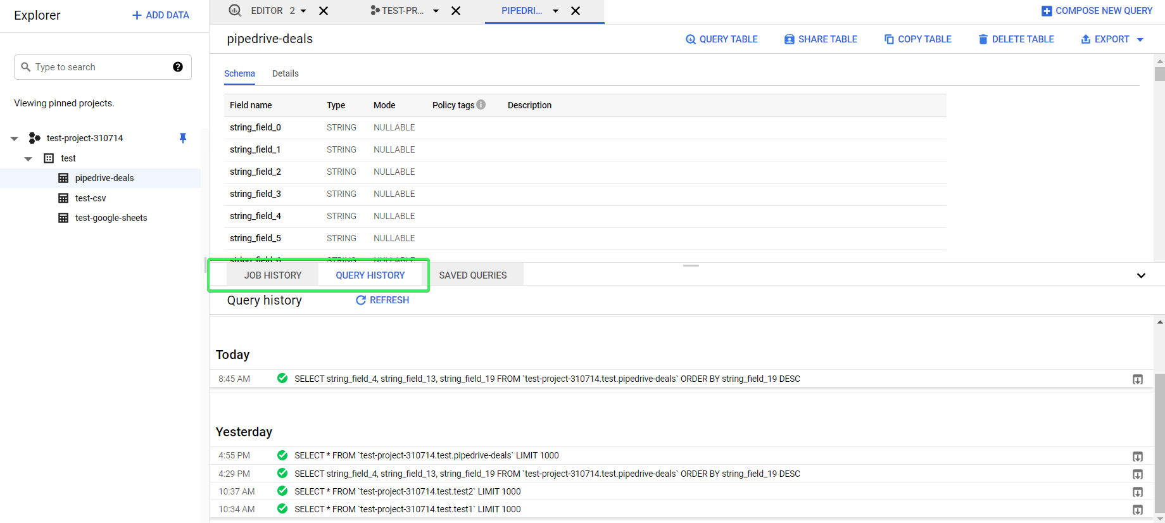
Task: Click the table icon beside test-google-sheets
Action: [63, 218]
